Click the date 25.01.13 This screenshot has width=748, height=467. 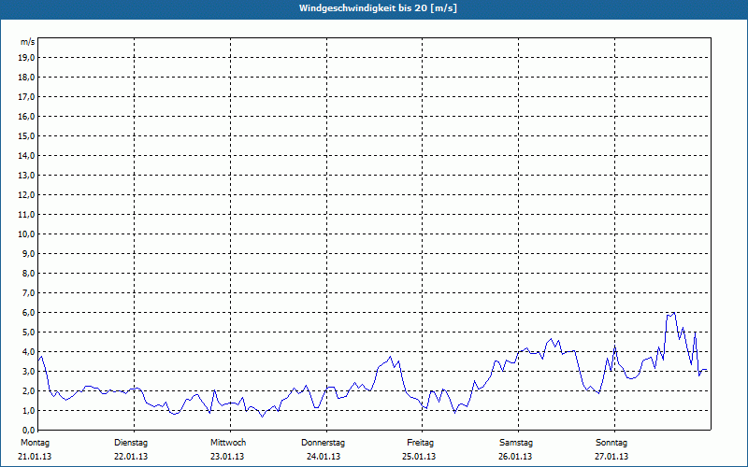pyautogui.click(x=419, y=457)
